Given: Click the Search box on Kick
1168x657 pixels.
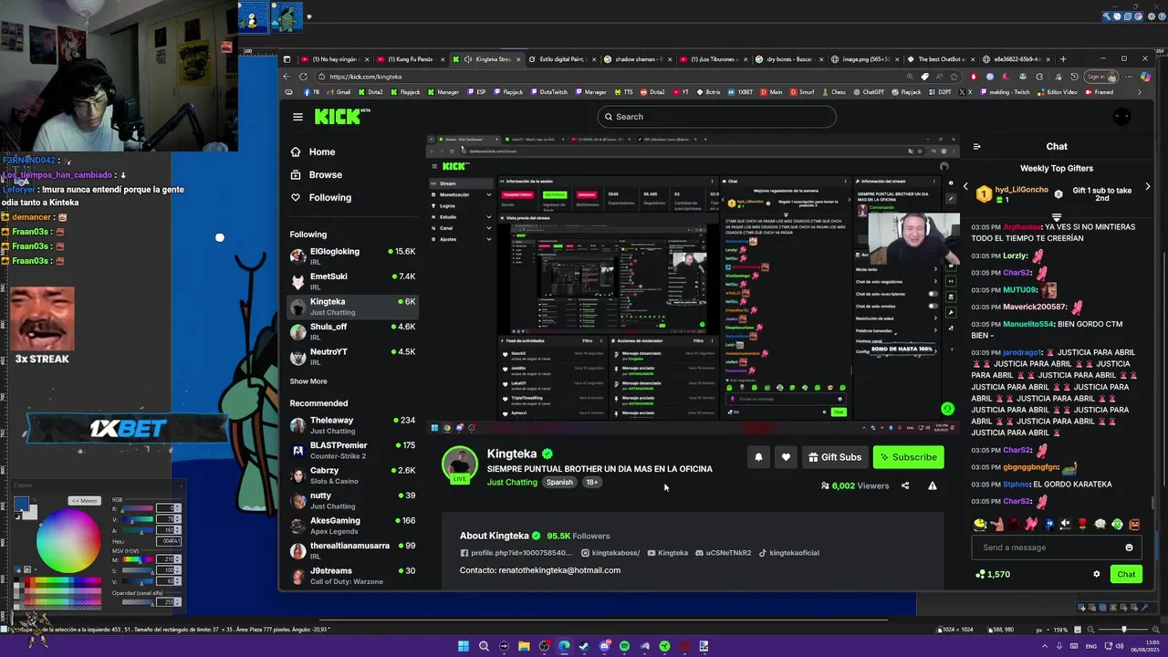Looking at the screenshot, I should click(716, 117).
